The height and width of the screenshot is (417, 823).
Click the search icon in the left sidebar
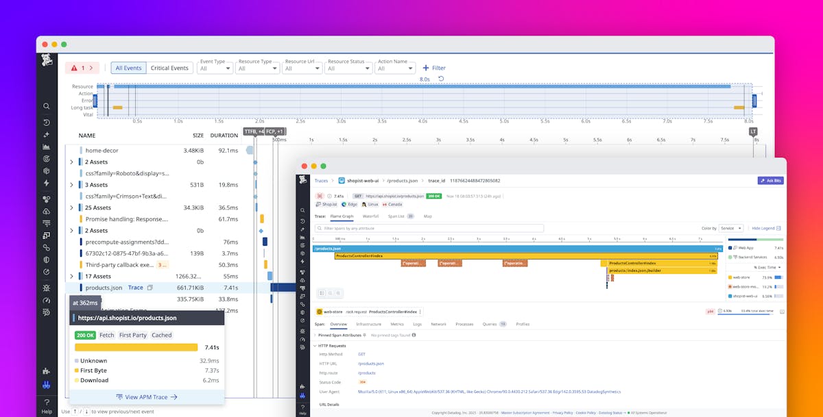coord(47,106)
